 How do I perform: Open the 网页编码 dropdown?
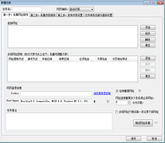pyautogui.click(x=81, y=9)
